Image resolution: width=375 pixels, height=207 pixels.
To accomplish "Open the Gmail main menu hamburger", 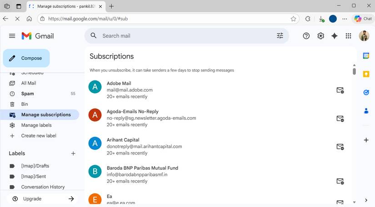I will [x=12, y=36].
